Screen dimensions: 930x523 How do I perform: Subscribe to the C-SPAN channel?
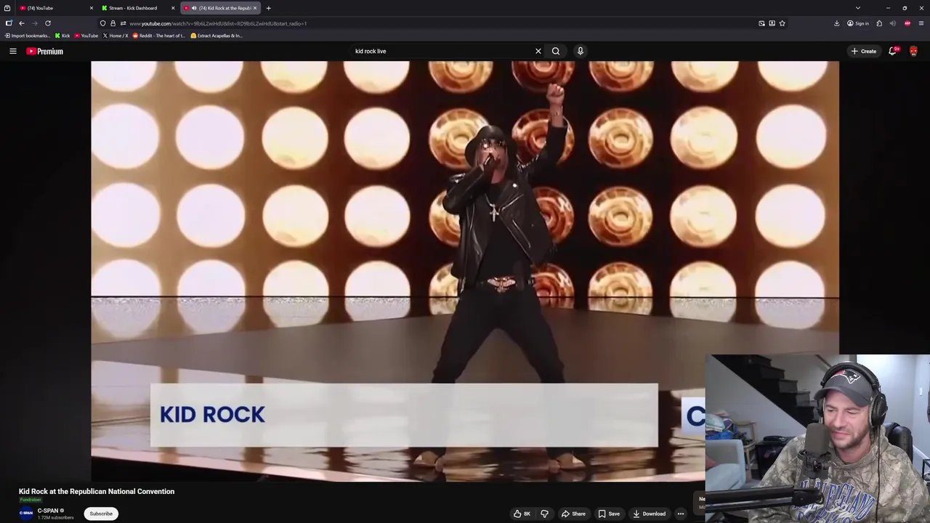point(101,514)
